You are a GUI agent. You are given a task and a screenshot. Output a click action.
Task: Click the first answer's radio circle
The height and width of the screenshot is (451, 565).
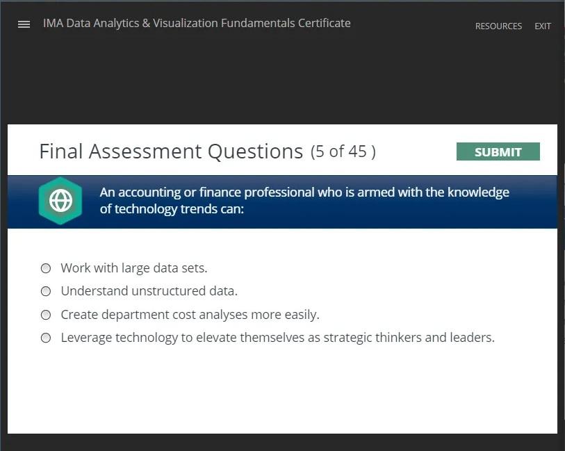pos(45,268)
